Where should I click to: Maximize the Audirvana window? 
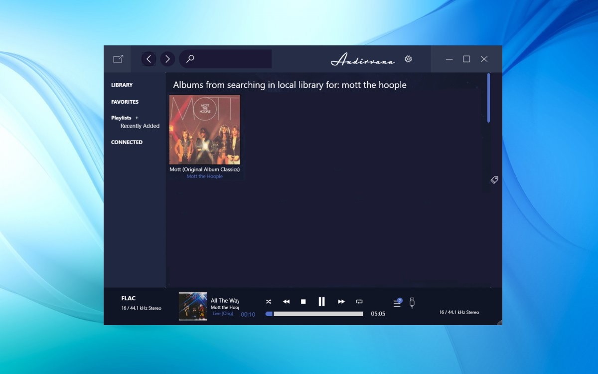(466, 59)
